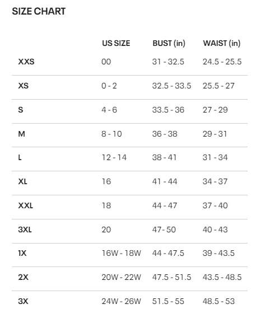Click the 3XL size row label
Image resolution: width=265 pixels, height=318 pixels.
(x=25, y=230)
